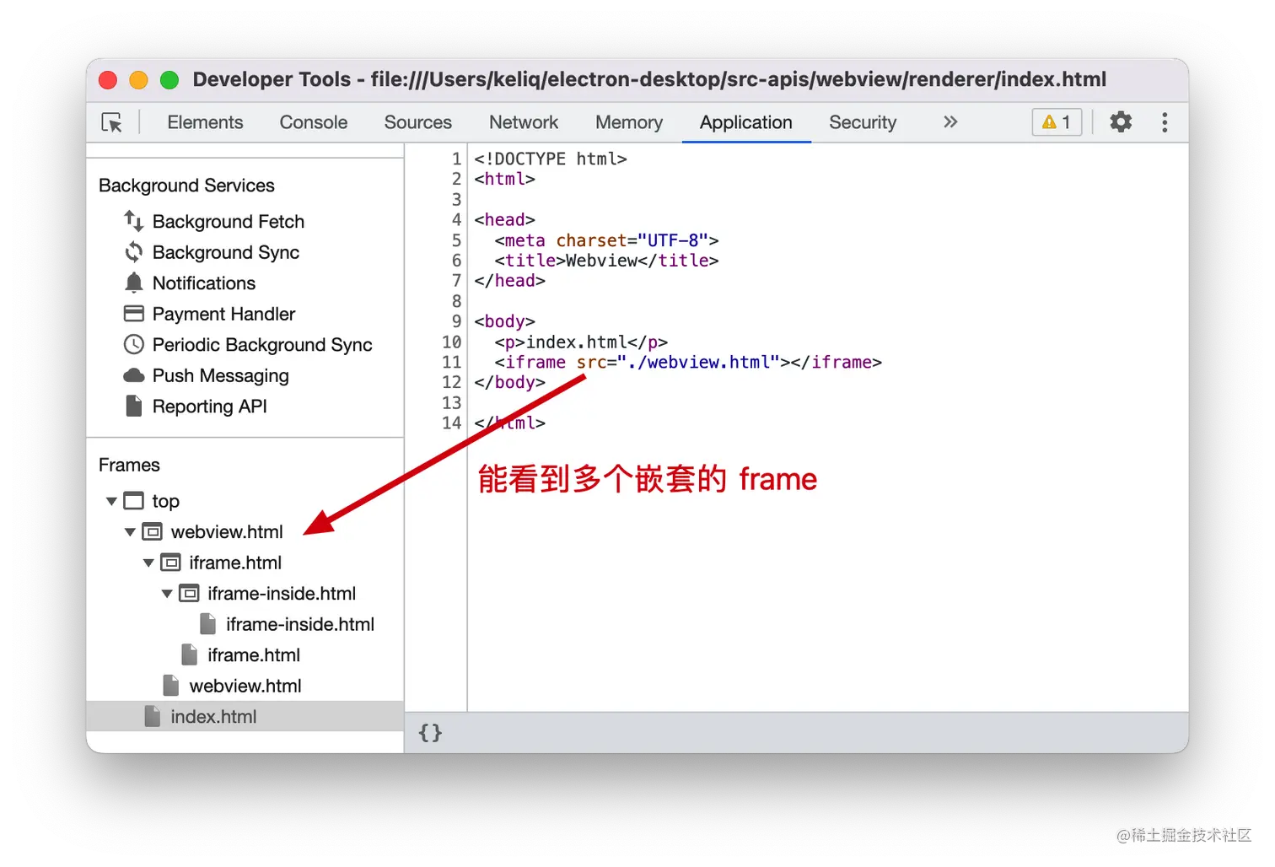
Task: Collapse the iframe-inside.html frame node
Action: pos(167,594)
